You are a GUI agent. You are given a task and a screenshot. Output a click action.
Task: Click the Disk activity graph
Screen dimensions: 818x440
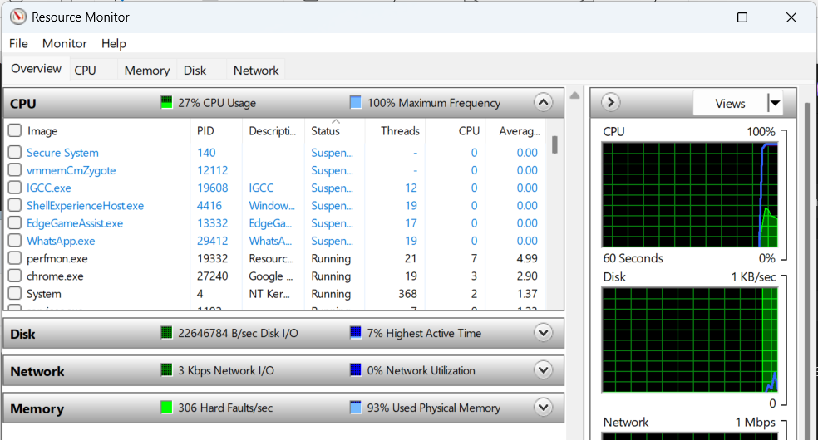(x=690, y=340)
